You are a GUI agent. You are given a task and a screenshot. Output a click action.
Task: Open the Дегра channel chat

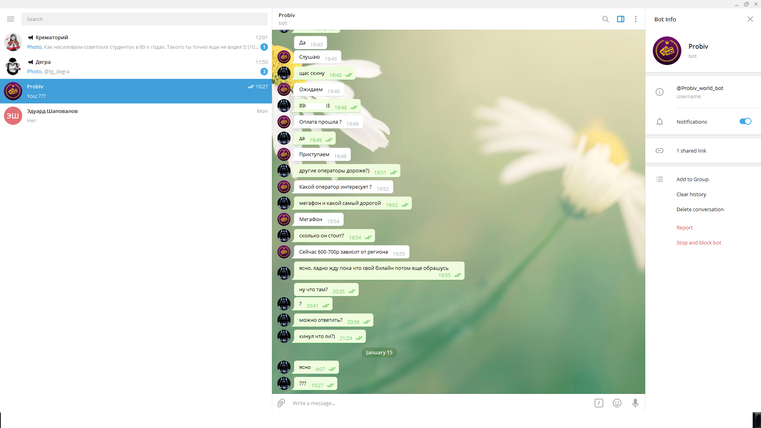(136, 67)
